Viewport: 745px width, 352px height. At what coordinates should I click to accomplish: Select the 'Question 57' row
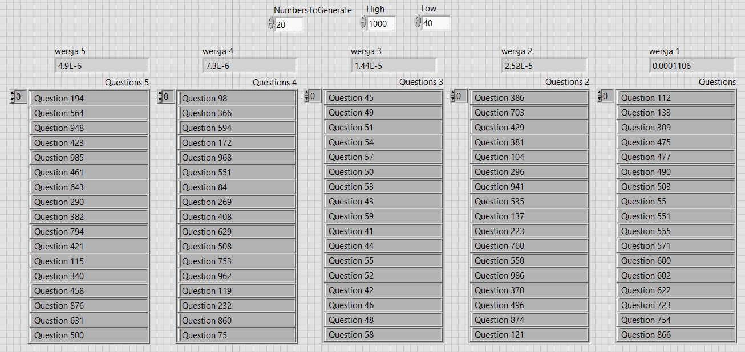click(384, 157)
